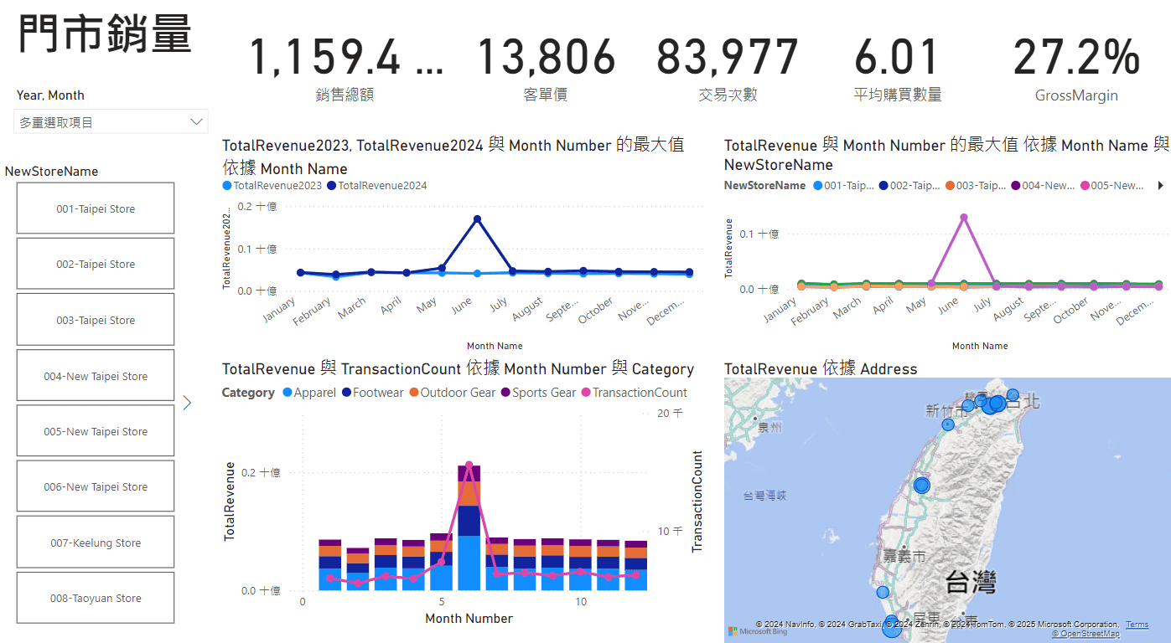
Task: Open the Terms link on the map
Action: [1137, 625]
